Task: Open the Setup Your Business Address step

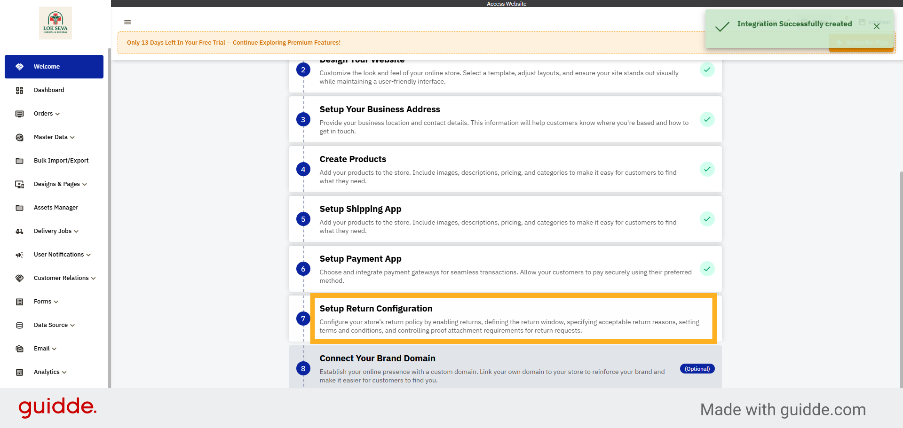Action: coord(505,119)
